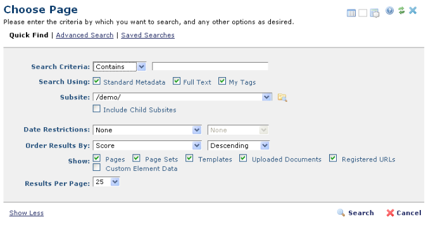
Task: Open the Contains search criteria dropdown
Action: (119, 66)
